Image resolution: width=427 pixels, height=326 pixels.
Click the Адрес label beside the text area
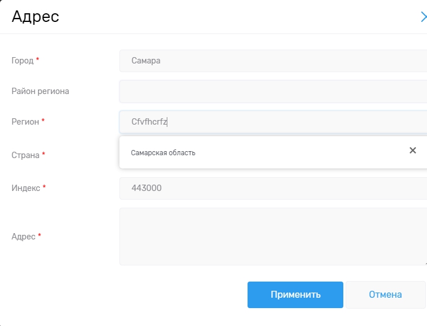click(24, 237)
